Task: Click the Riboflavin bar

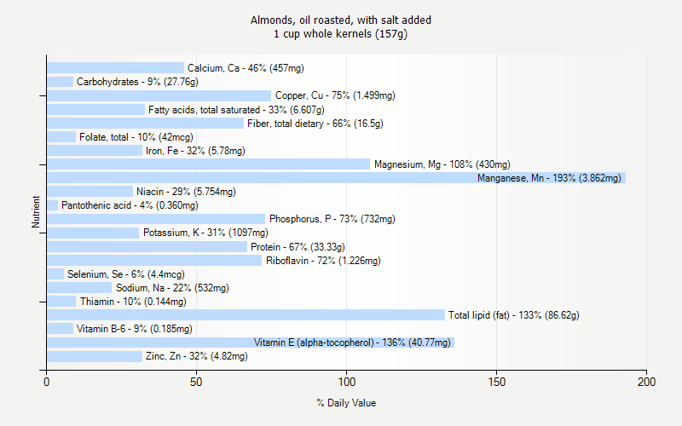Action: (154, 261)
